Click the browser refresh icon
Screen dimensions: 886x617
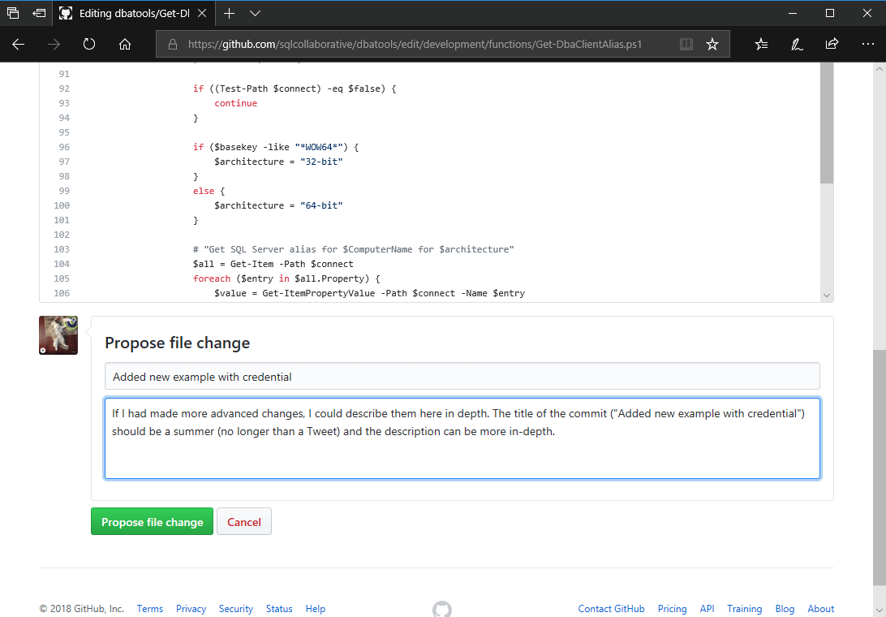[x=89, y=45]
